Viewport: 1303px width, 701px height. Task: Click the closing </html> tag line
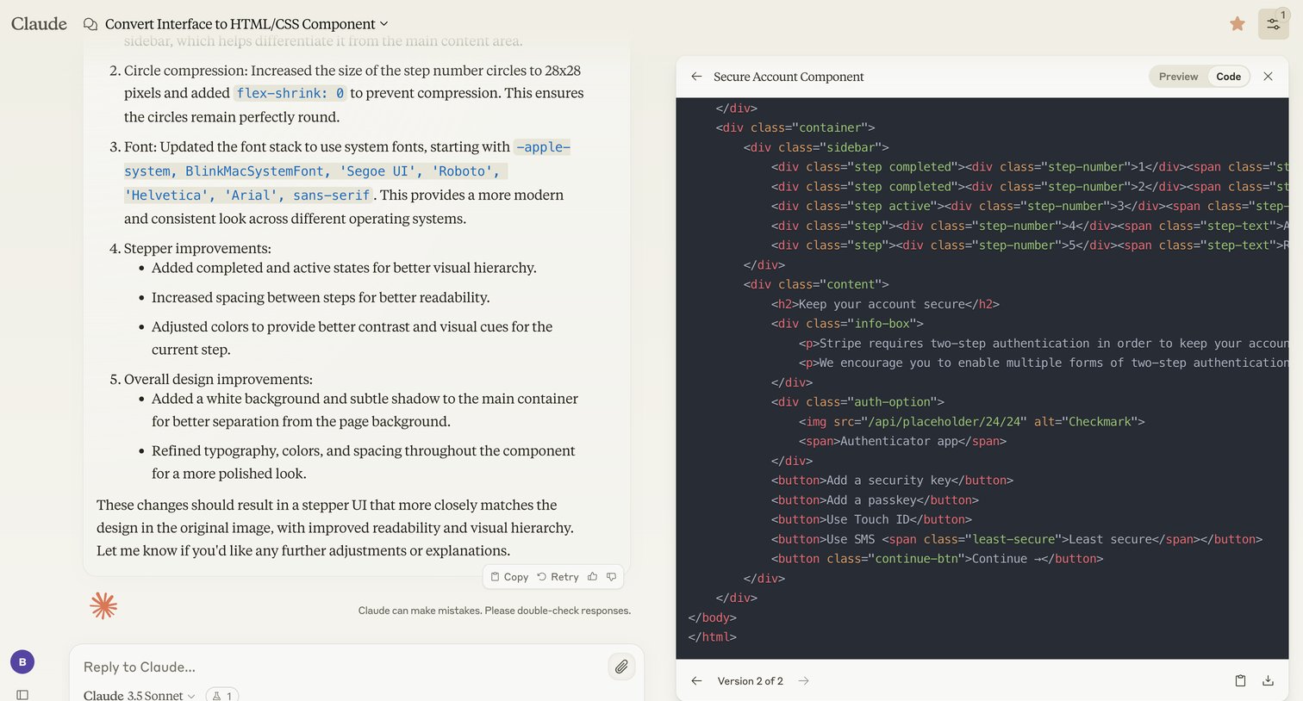point(713,637)
